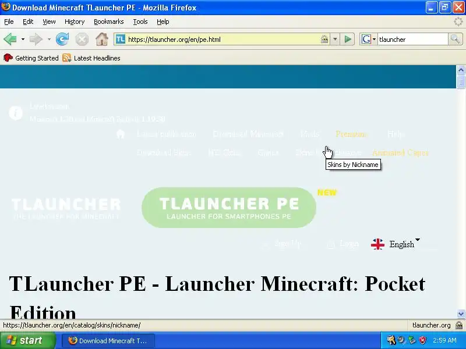The height and width of the screenshot is (349, 466).
Task: Click inside the URL address field
Action: pos(223,39)
